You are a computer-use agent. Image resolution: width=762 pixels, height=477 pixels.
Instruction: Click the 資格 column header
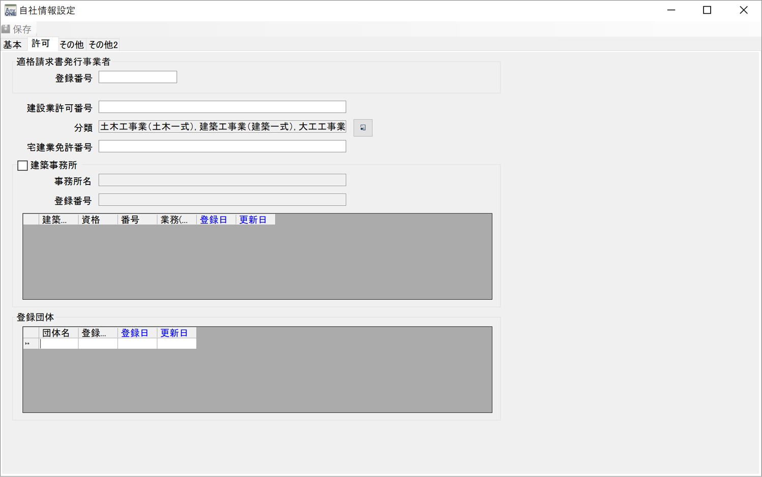point(92,219)
